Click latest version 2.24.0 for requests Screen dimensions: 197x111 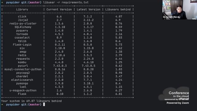pos(88,59)
